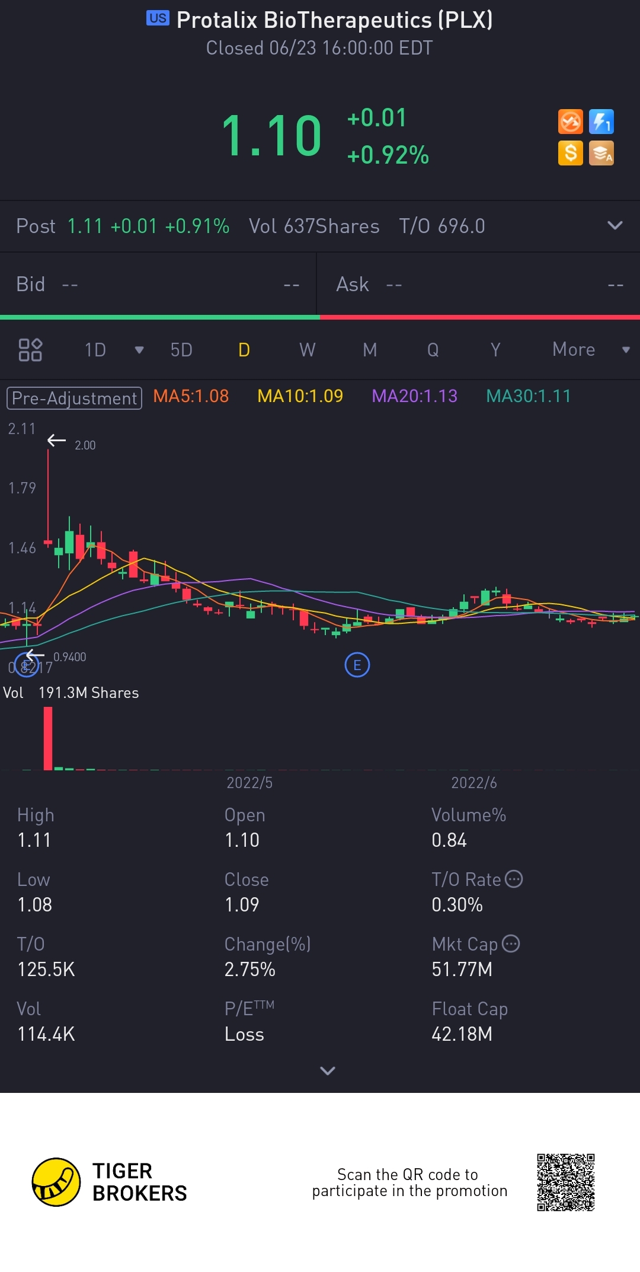This screenshot has height=1272, width=640.
Task: Tap the Vol 191.3M Shares label
Action: pos(71,693)
